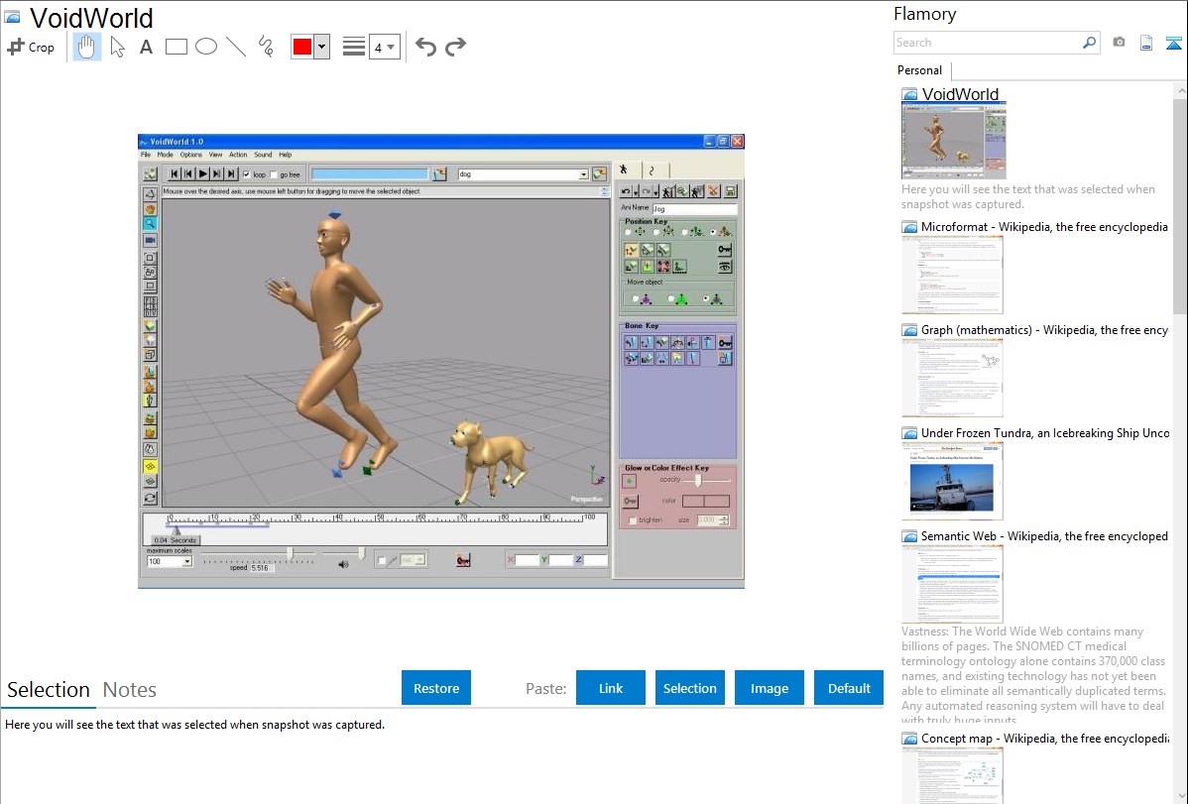Select the first Move object radio button
1188x804 pixels.
(x=636, y=299)
